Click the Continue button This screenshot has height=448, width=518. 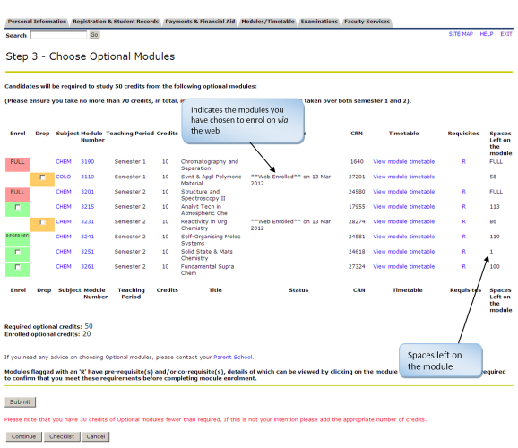click(23, 436)
